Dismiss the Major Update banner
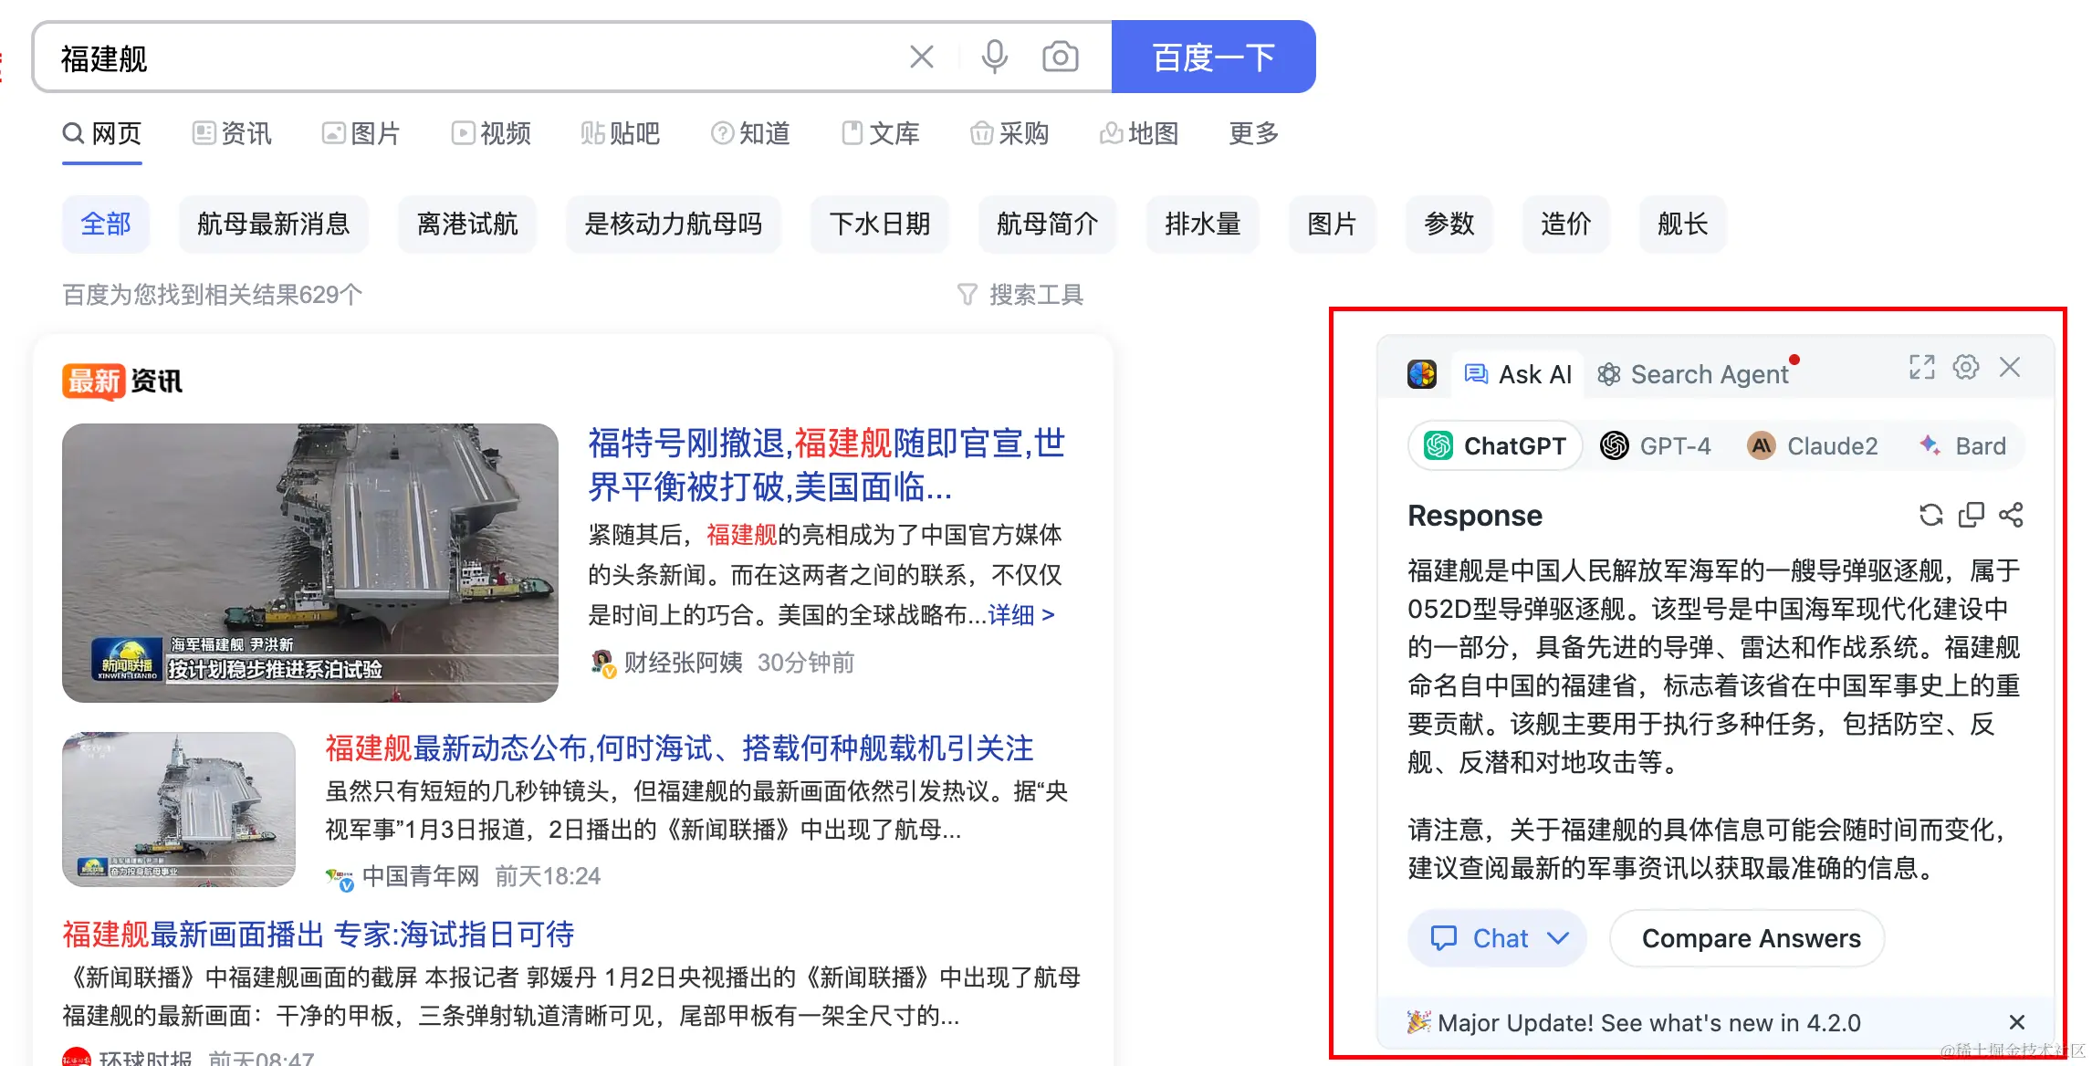 click(2017, 1022)
